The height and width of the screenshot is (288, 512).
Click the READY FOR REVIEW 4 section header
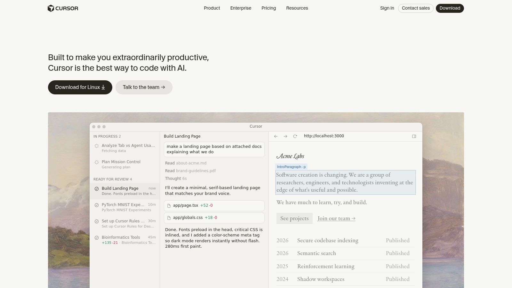pyautogui.click(x=113, y=179)
